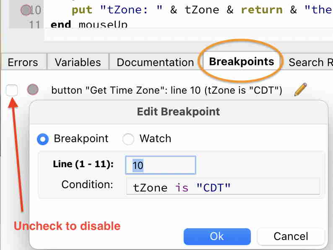Cancel the Edit Breakpoint dialog
Image resolution: width=333 pixels, height=250 pixels.
[291, 236]
